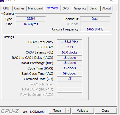Switch to the Graphics tab

(x=80, y=8)
